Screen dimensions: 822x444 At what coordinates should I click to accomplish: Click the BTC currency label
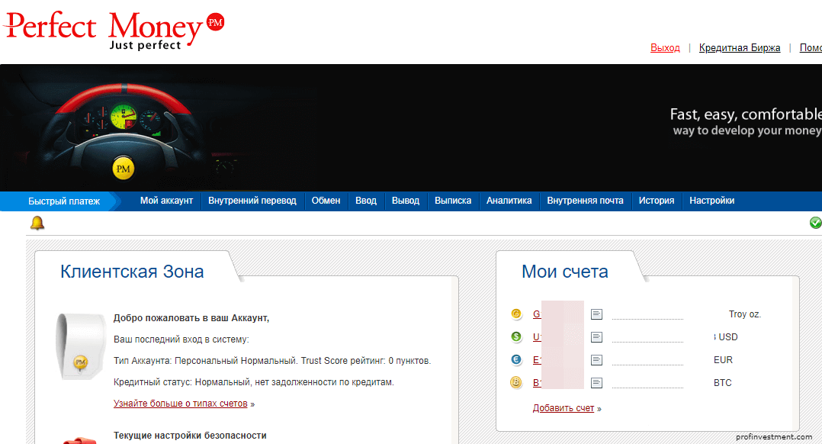point(722,383)
